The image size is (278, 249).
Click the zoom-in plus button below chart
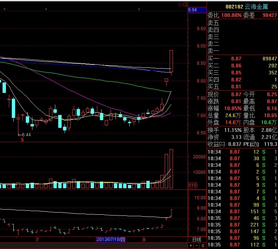(191, 245)
